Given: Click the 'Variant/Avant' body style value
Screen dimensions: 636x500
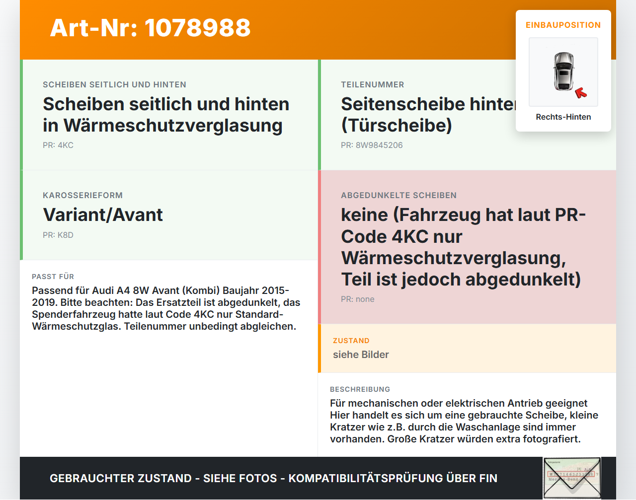Looking at the screenshot, I should [x=103, y=214].
